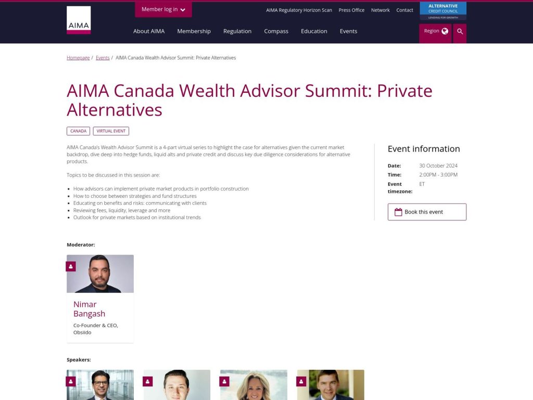This screenshot has width=533, height=400.
Task: Click the CANADA tag label
Action: tap(78, 131)
